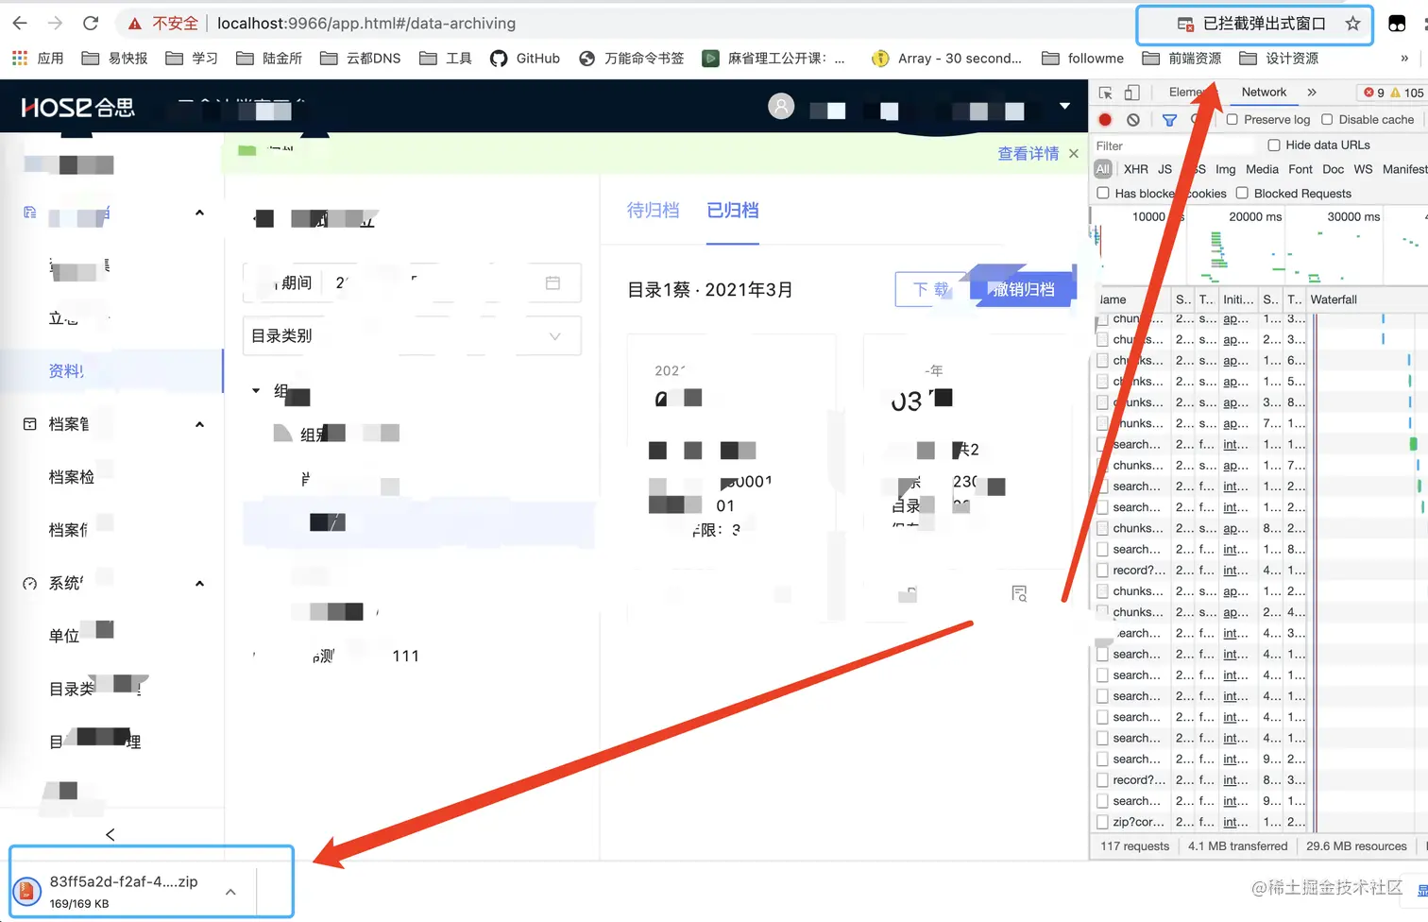The image size is (1428, 922).
Task: Filter requests by Doc
Action: 1334,169
